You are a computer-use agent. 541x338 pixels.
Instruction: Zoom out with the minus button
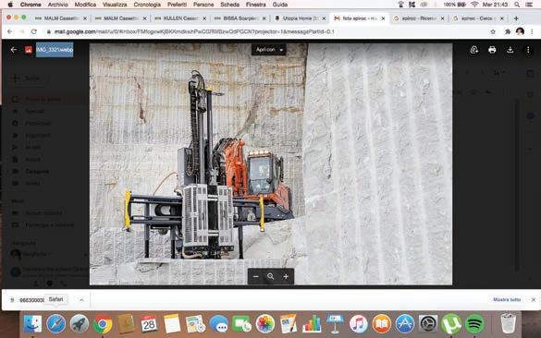pyautogui.click(x=255, y=277)
